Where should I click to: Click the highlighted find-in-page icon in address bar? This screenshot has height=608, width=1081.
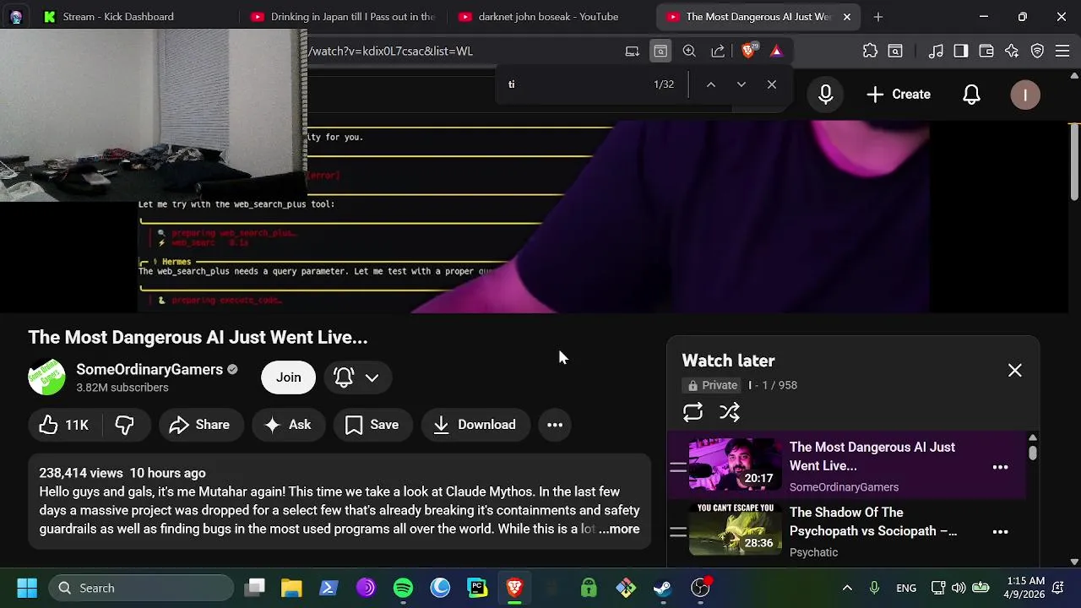click(660, 51)
